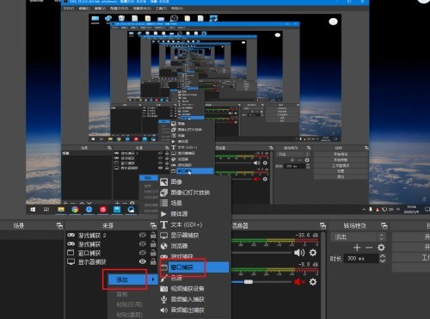Viewport: 430px width, 319px height.
Task: Mute the first mixer channel with speaker icon
Action: pyautogui.click(x=299, y=253)
